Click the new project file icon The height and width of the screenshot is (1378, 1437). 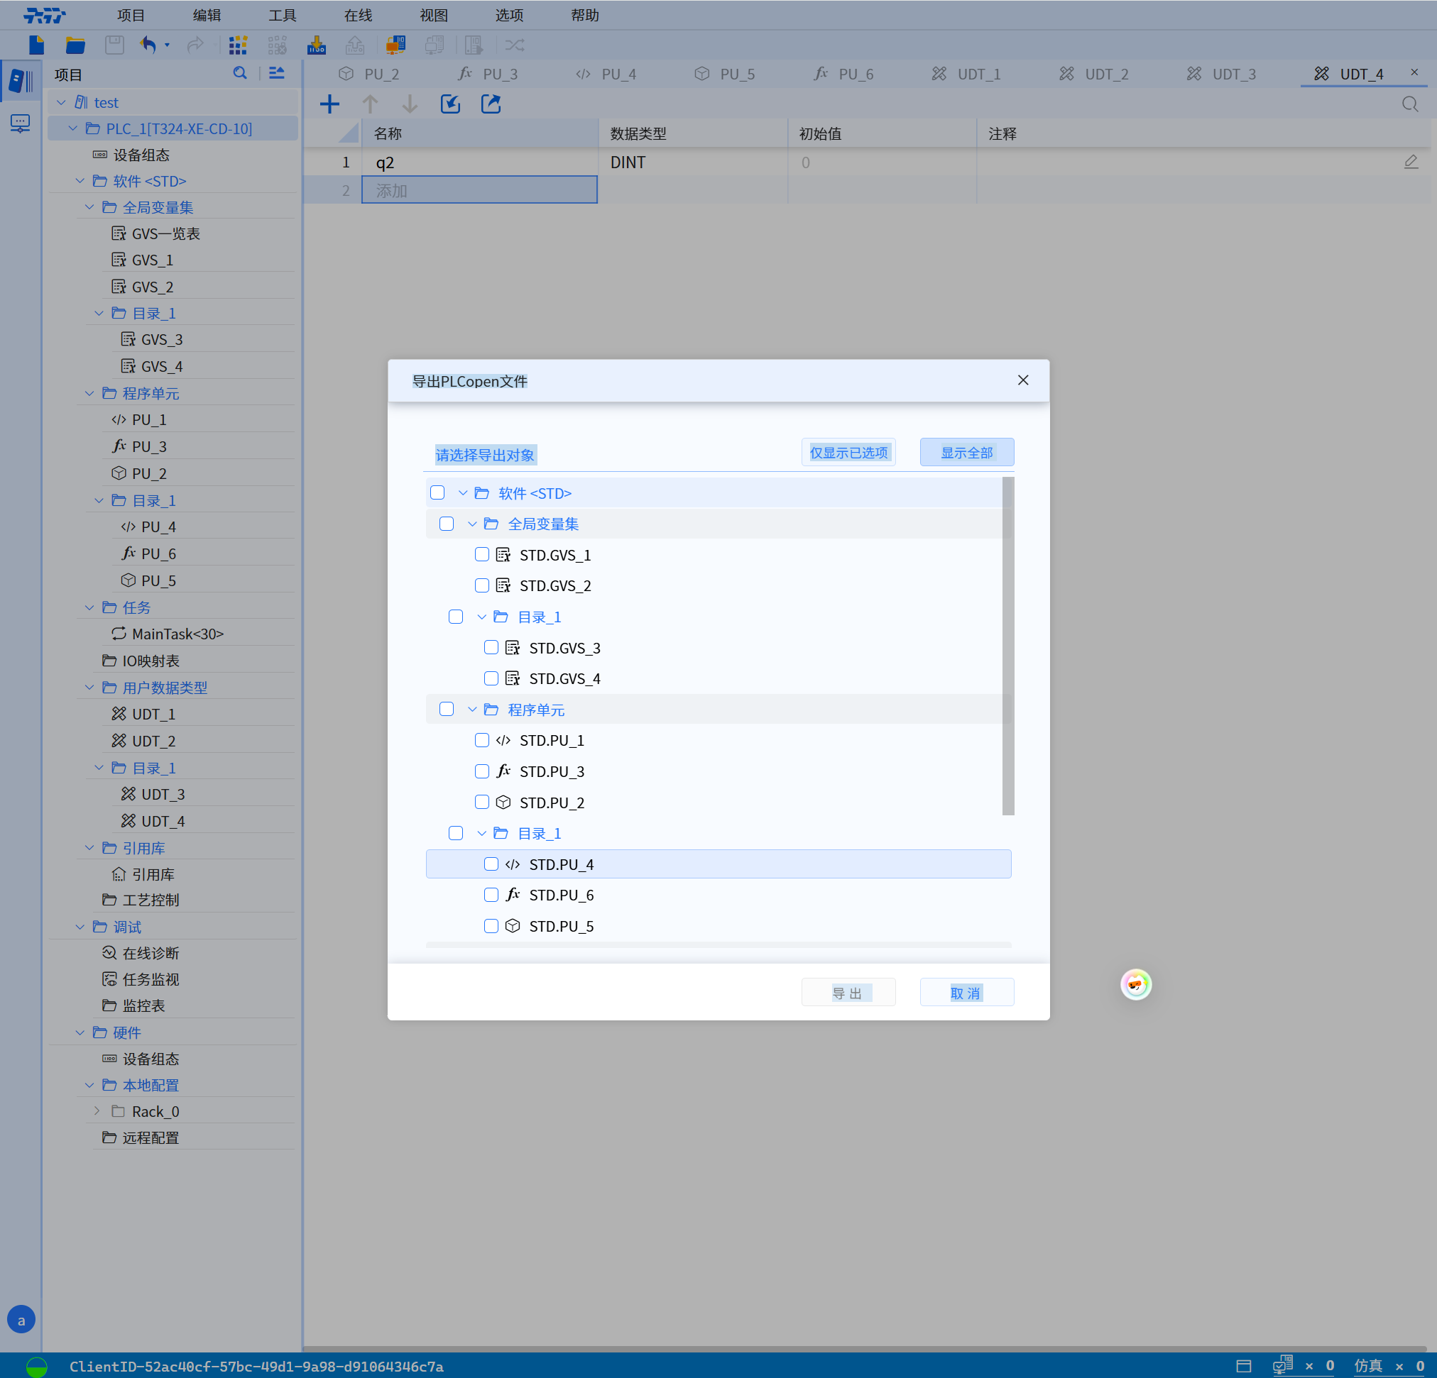coord(36,45)
